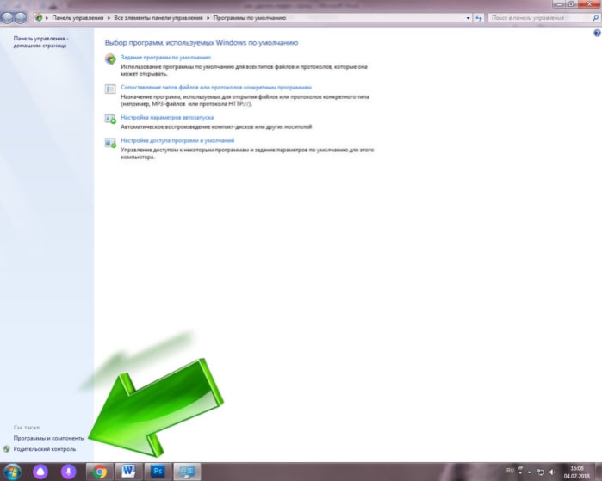Open Parental Controls link

click(45, 449)
